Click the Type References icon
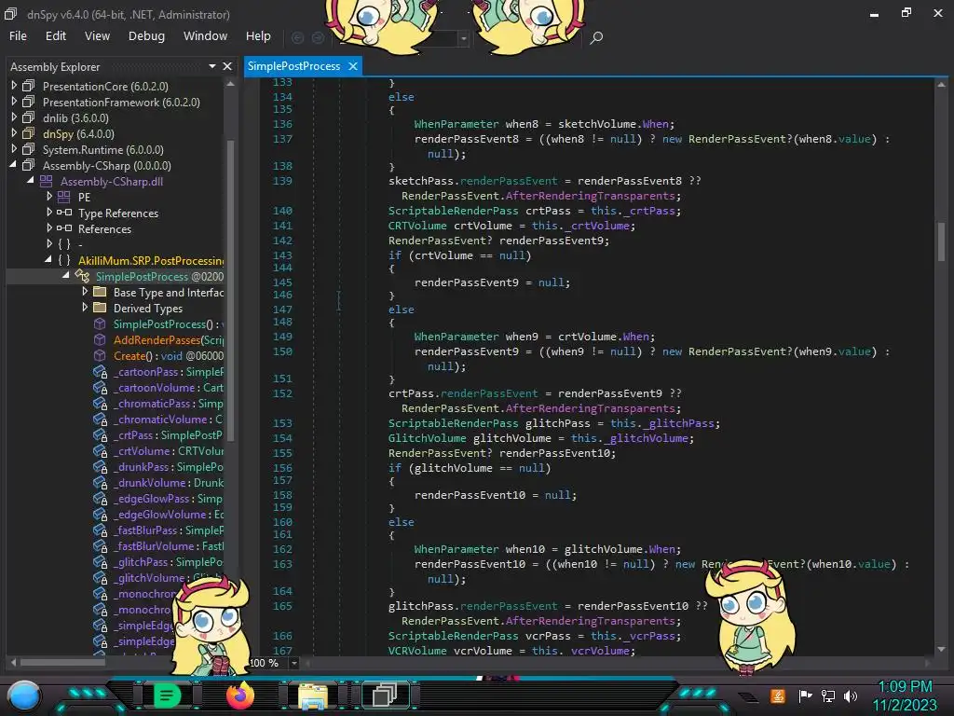The image size is (954, 716). (64, 213)
